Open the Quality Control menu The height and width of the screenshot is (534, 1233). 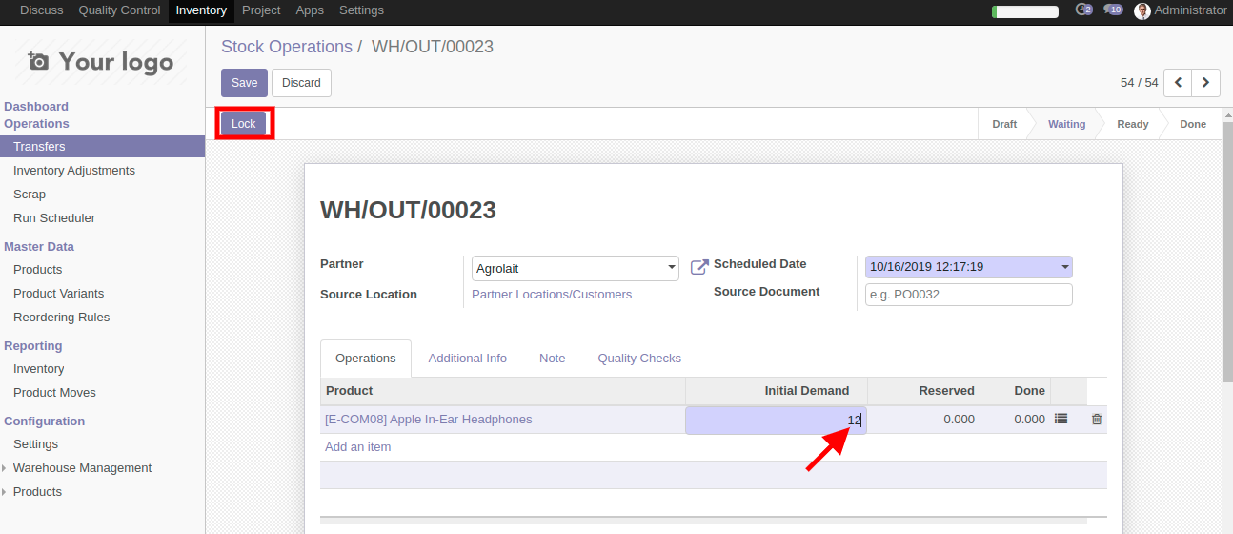click(119, 10)
